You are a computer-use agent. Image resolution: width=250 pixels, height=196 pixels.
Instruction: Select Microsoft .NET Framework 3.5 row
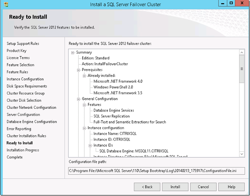(118, 93)
